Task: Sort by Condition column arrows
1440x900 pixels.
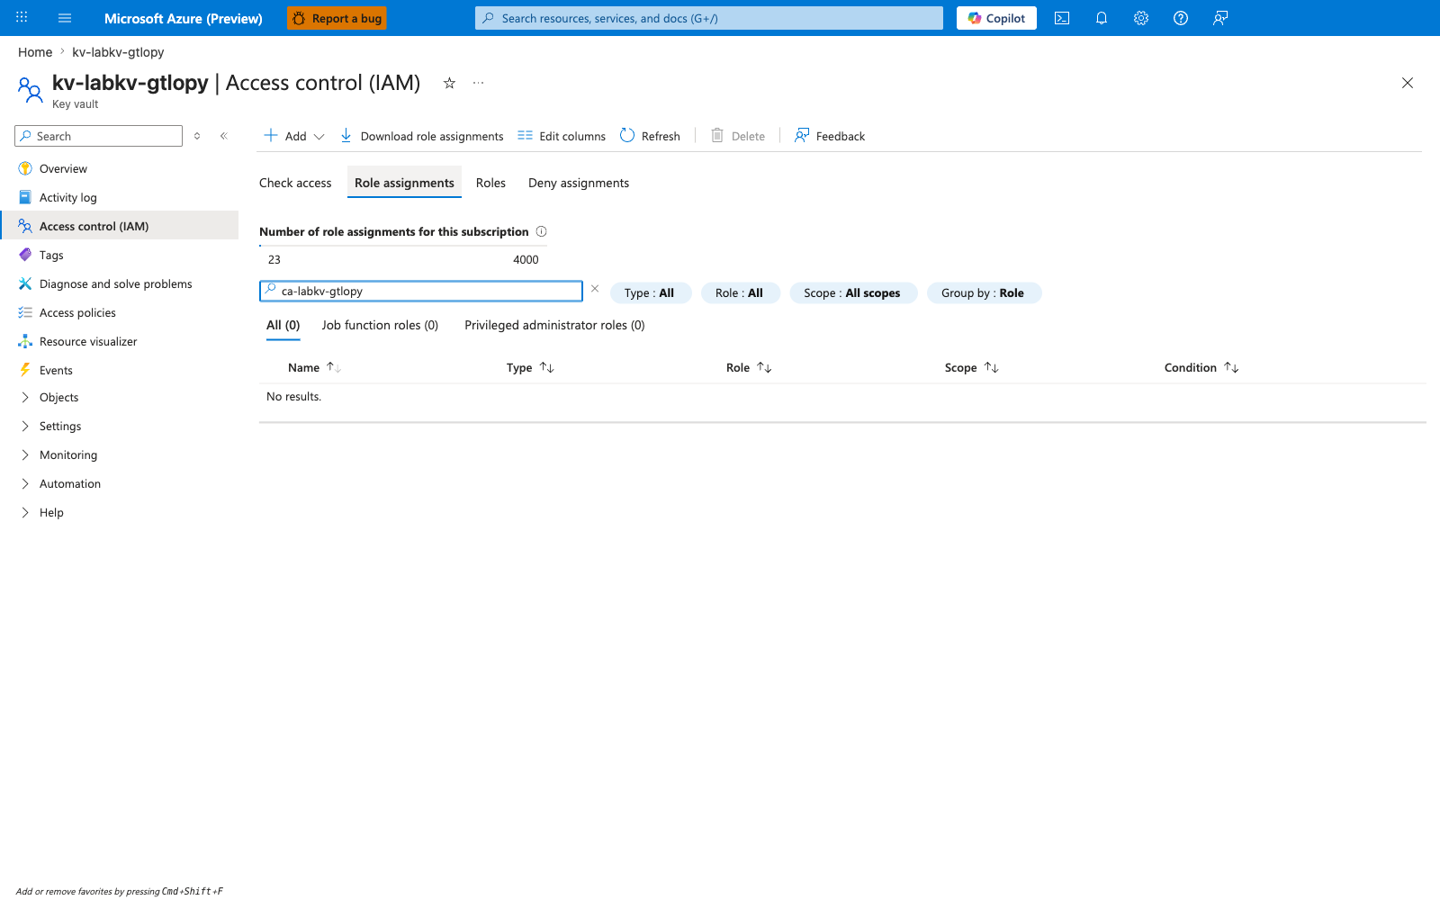Action: [x=1232, y=367]
